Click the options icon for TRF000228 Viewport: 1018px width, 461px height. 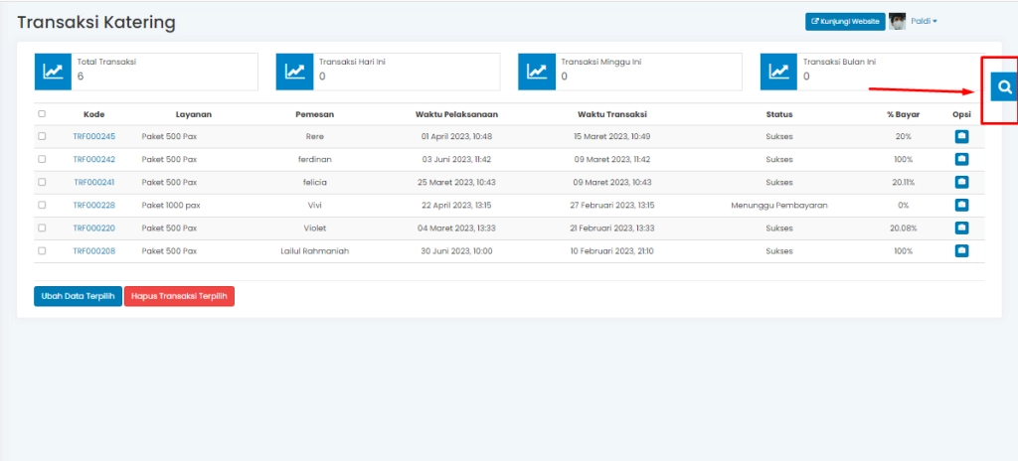pyautogui.click(x=961, y=205)
